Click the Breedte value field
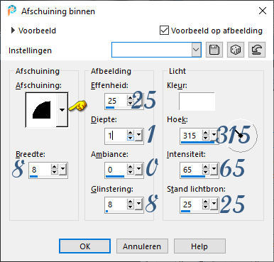This screenshot has width=274, height=262. click(40, 170)
